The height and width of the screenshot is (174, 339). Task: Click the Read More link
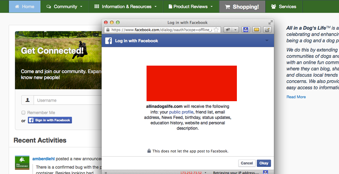296,97
